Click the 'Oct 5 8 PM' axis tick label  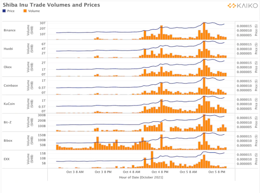217,172
